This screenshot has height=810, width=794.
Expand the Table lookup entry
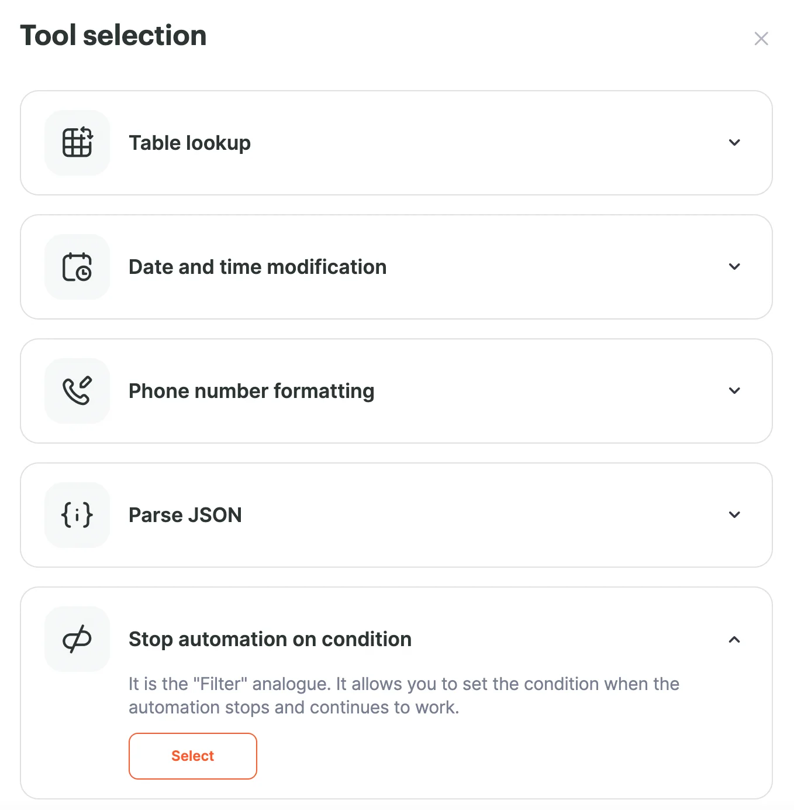click(734, 142)
